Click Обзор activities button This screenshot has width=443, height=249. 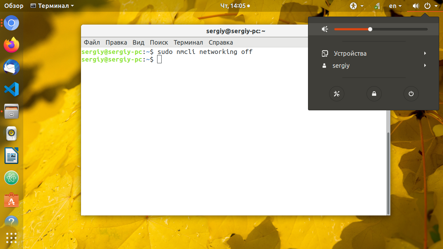pos(14,6)
